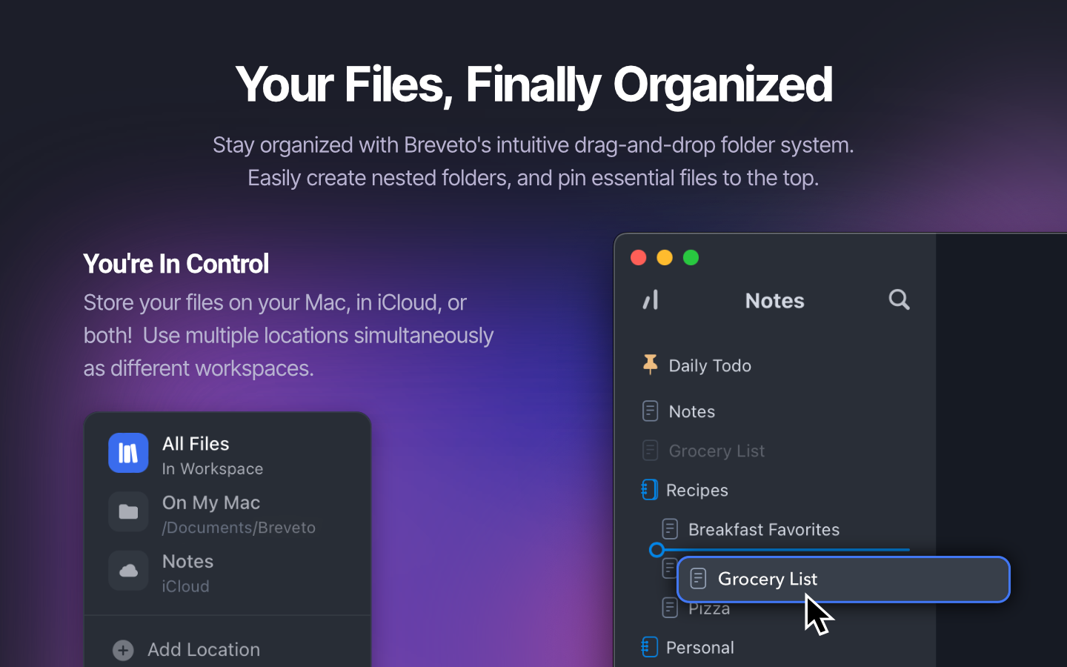
Task: Open the search magnifier in Notes sidebar
Action: point(899,300)
